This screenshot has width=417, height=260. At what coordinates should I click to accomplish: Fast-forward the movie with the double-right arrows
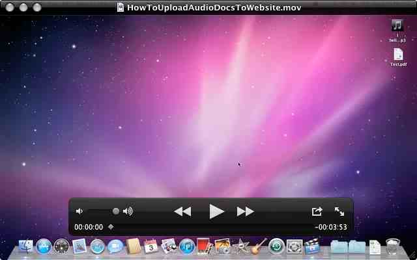pos(245,211)
